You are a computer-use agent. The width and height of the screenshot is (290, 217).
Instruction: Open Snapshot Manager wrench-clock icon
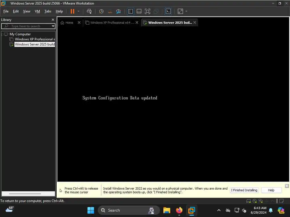pyautogui.click(x=118, y=11)
